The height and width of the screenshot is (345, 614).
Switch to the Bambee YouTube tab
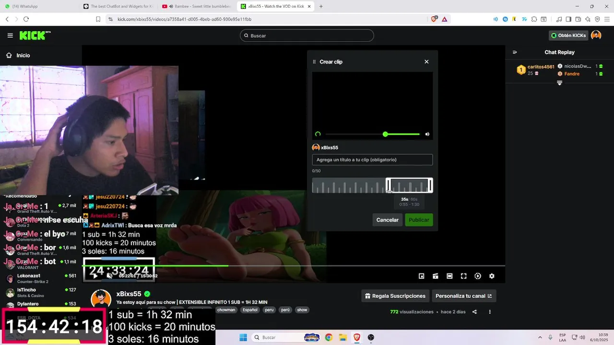pos(196,6)
